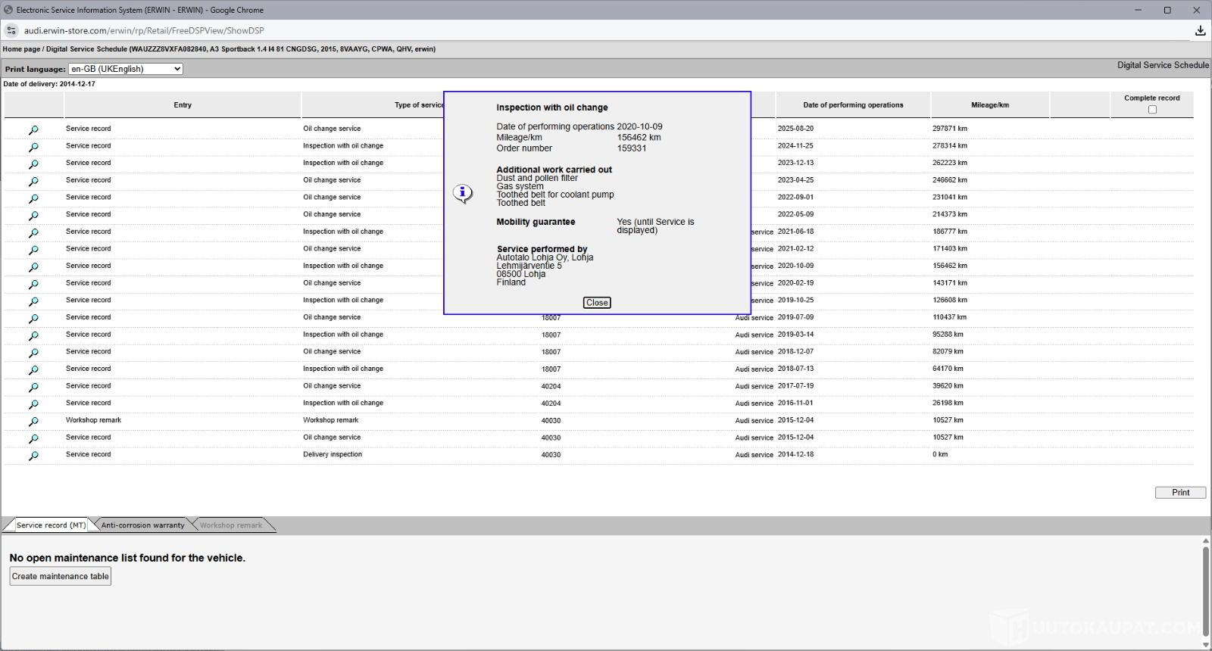Open site information icon beside the URL

click(11, 31)
